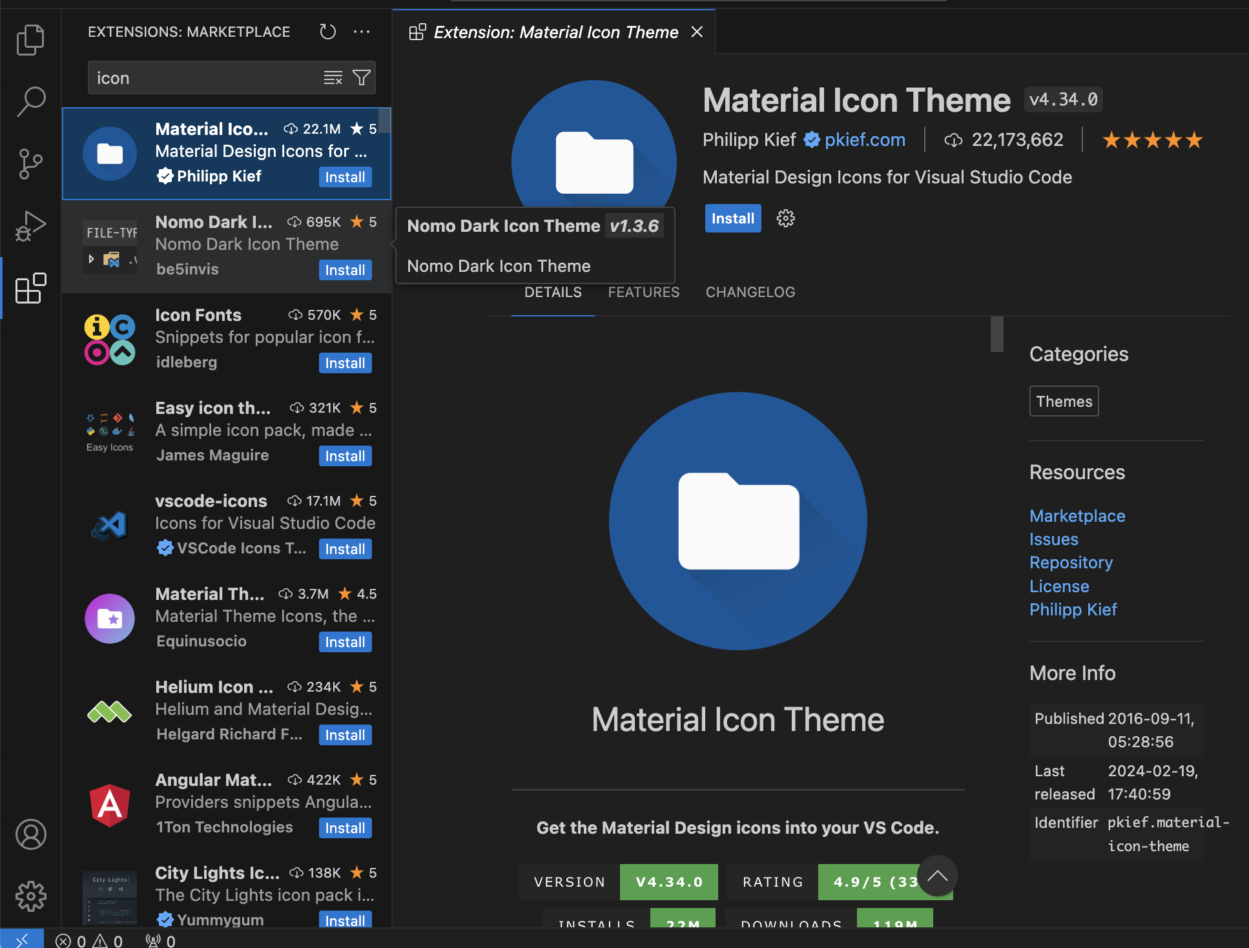Click the Themes category tag

pyautogui.click(x=1064, y=401)
